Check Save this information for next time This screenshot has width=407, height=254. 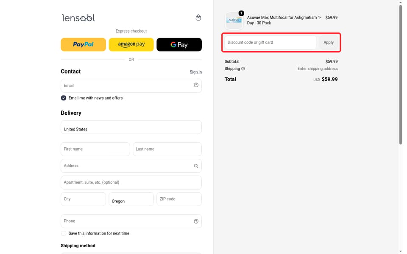point(64,233)
